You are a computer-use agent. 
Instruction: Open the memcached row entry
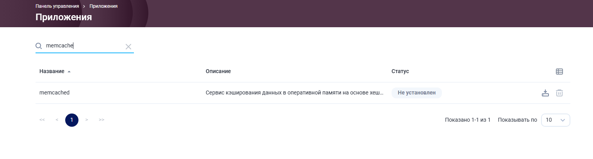[x=303, y=93]
